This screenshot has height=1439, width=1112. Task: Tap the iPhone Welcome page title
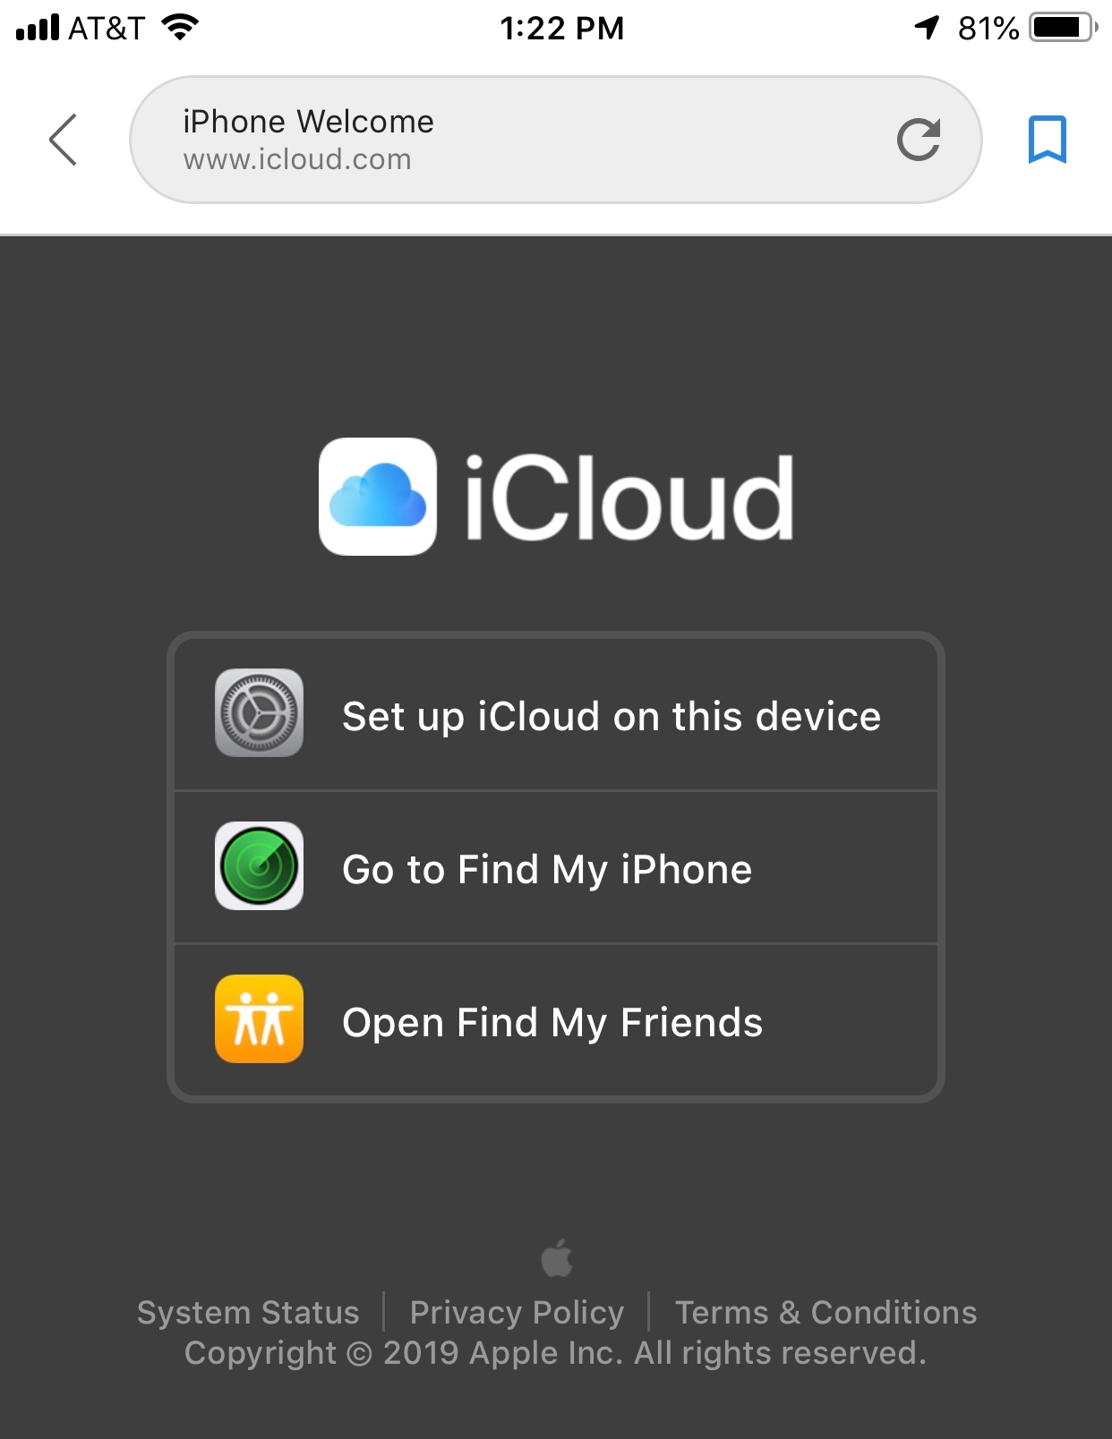(x=308, y=122)
